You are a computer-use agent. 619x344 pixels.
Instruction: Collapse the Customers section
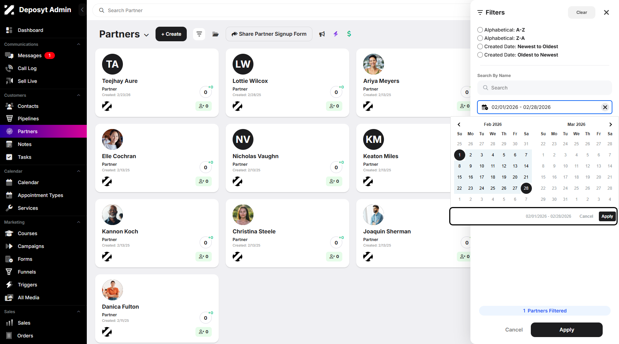click(79, 95)
